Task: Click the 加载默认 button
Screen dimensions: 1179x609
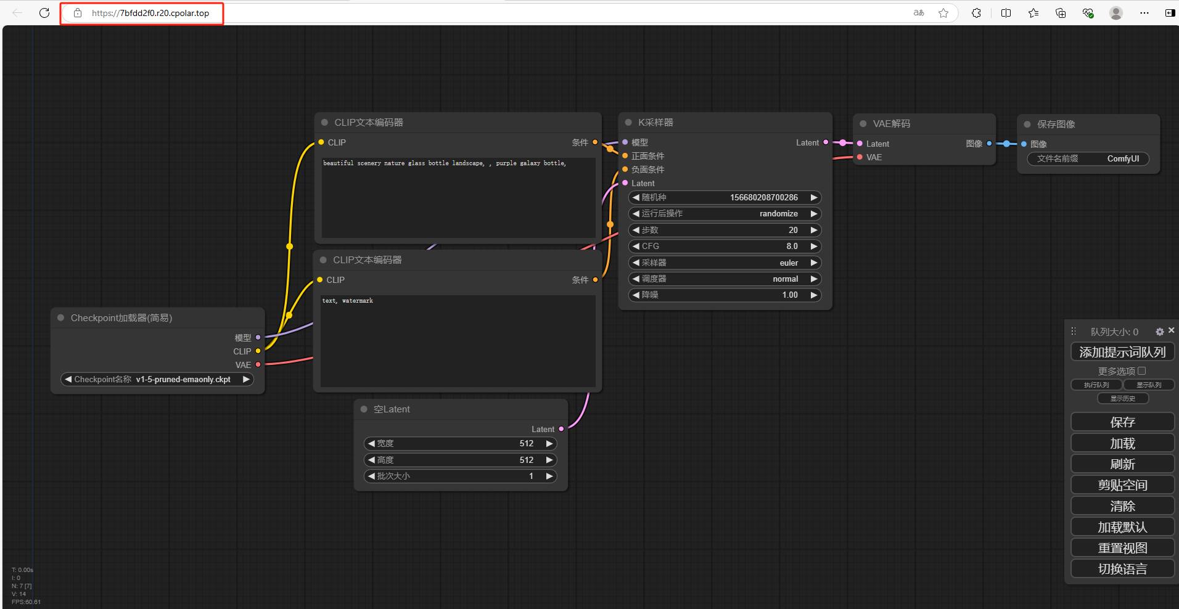Action: (1122, 527)
